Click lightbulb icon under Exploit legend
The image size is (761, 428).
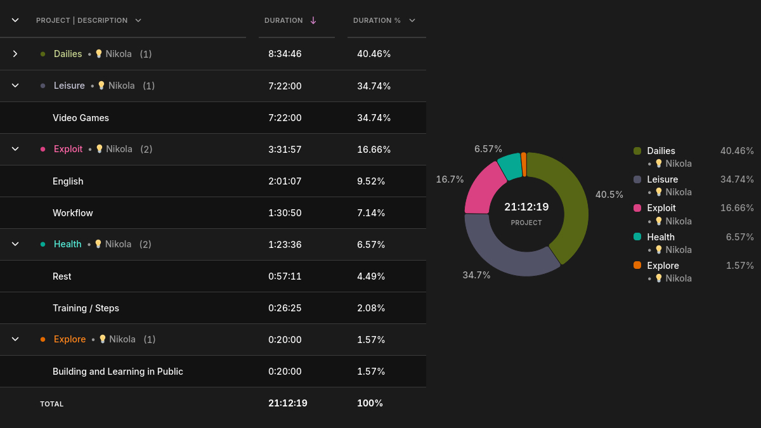658,221
